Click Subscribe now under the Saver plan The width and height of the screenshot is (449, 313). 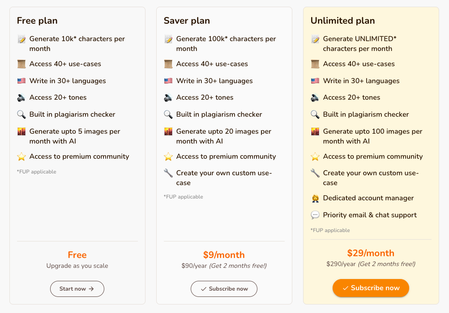click(224, 289)
